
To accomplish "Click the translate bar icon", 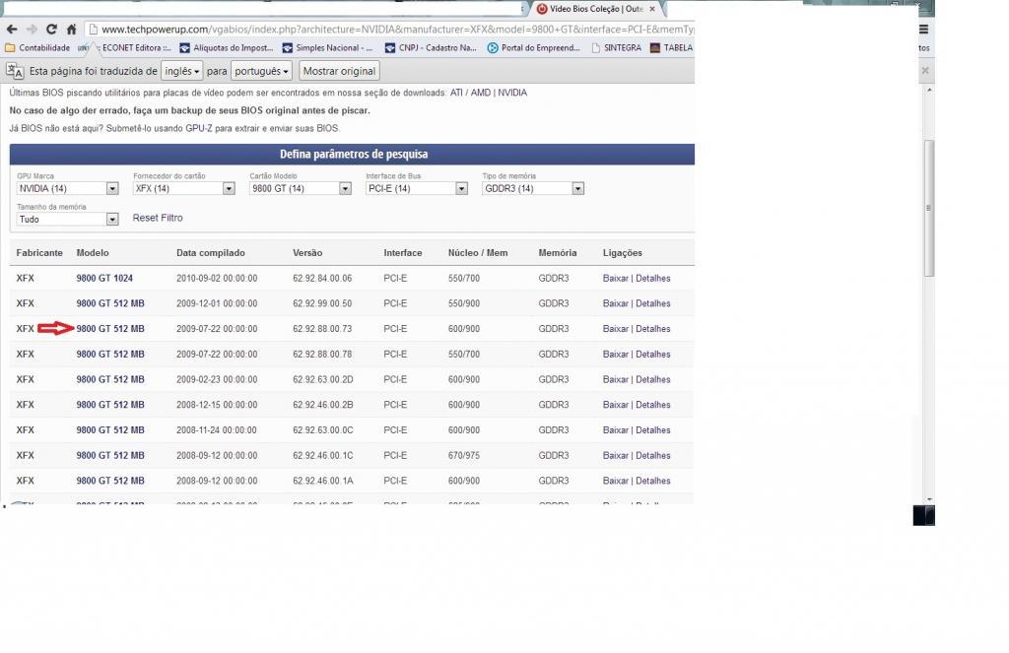I will pos(15,71).
